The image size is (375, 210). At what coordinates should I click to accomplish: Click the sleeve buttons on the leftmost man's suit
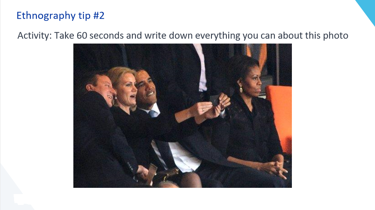pos(130,166)
